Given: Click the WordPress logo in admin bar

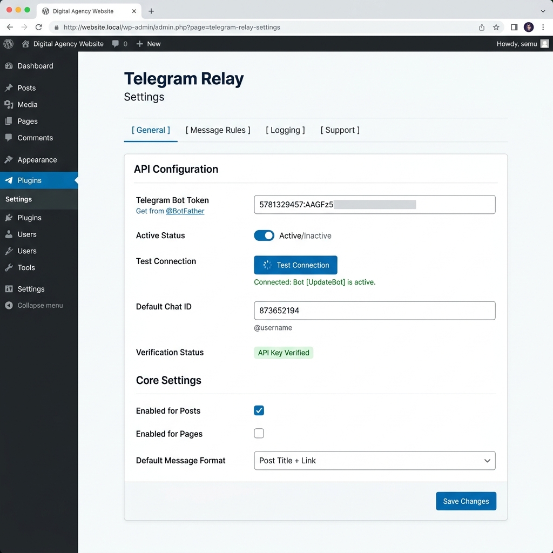Looking at the screenshot, I should click(x=9, y=44).
